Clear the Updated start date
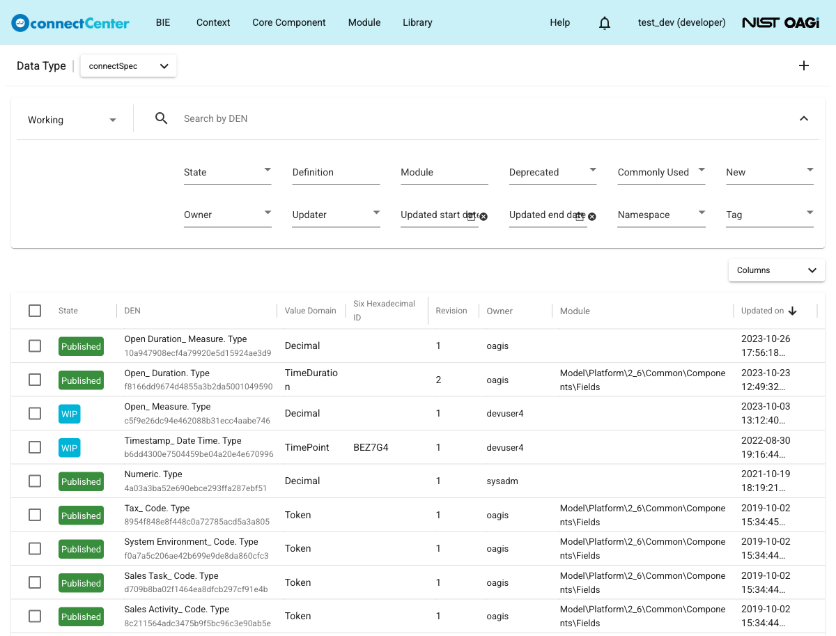 pyautogui.click(x=483, y=217)
